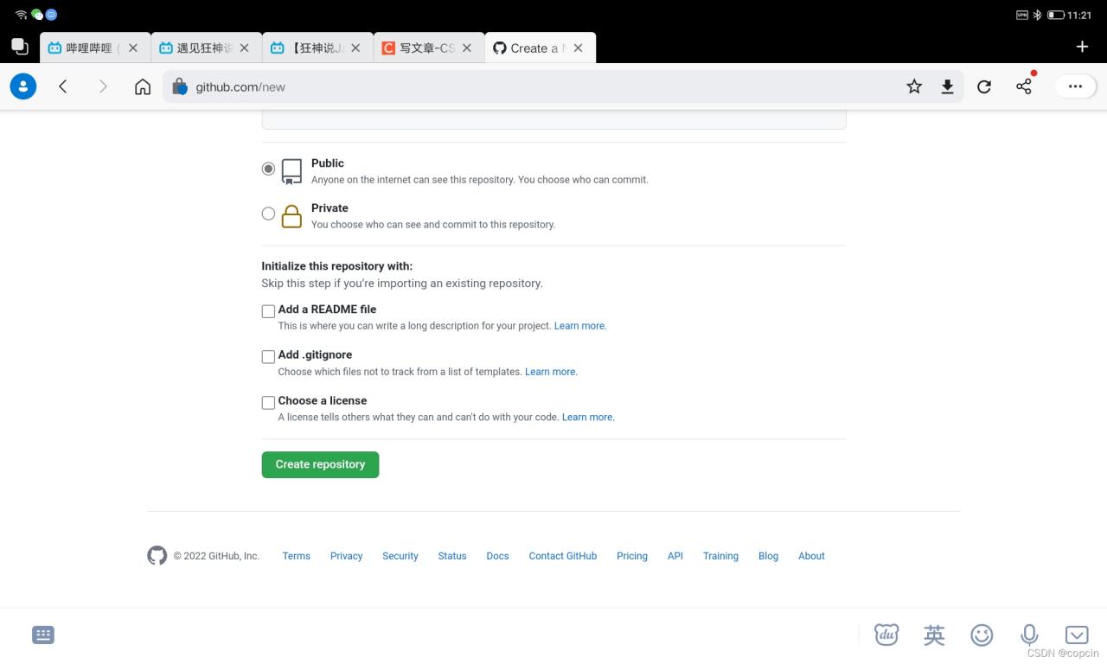
Task: Go back to the previous page
Action: point(63,86)
